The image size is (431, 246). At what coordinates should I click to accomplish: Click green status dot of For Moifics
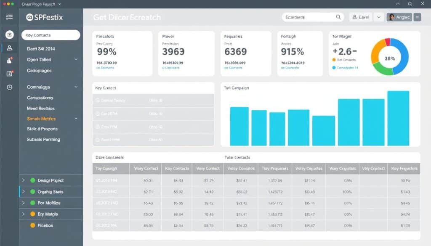point(33,203)
